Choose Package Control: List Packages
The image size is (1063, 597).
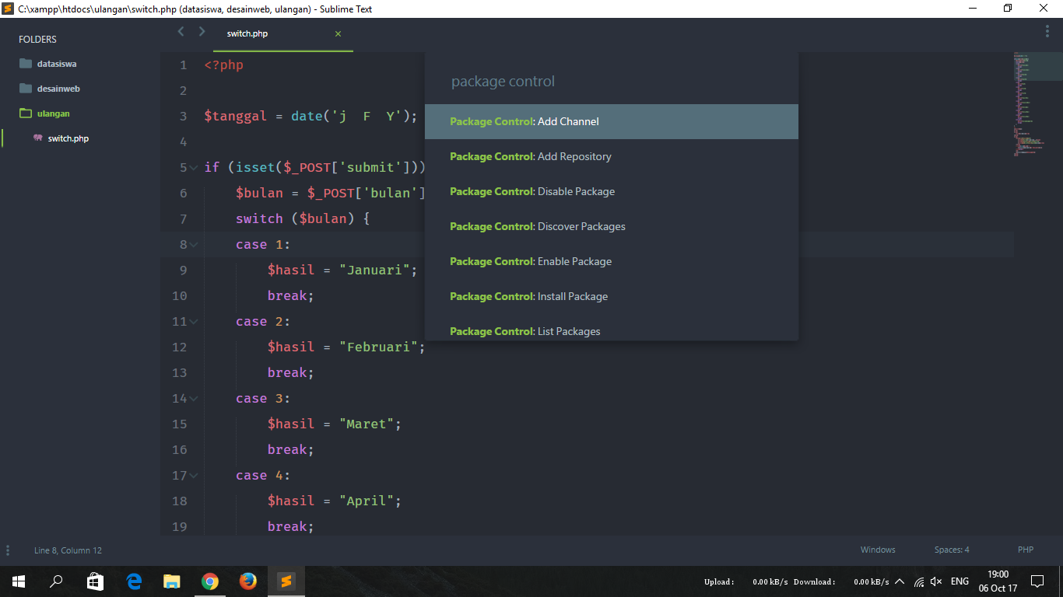click(x=612, y=330)
